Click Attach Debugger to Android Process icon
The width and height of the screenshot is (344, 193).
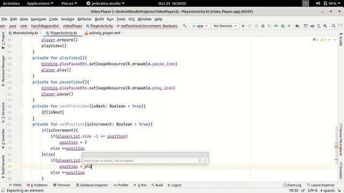[283, 26]
